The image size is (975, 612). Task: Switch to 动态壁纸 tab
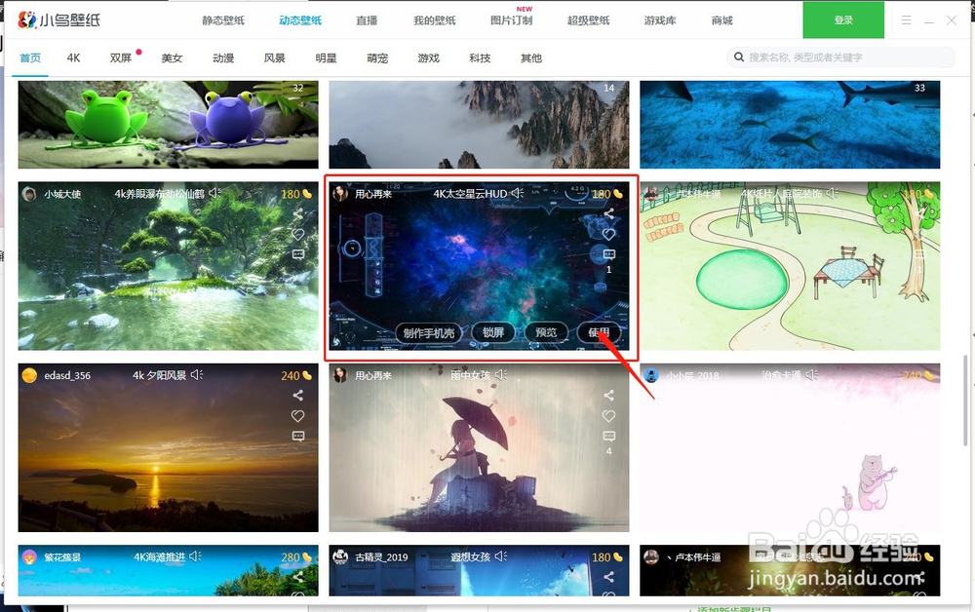300,20
